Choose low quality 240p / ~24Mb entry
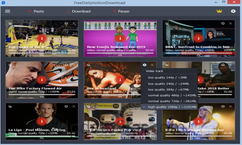Image resolution: width=242 pixels, height=145 pixels. (x=168, y=84)
